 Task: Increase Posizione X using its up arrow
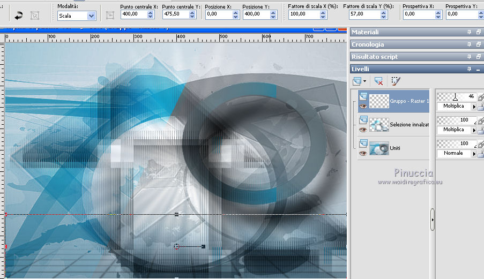click(235, 13)
